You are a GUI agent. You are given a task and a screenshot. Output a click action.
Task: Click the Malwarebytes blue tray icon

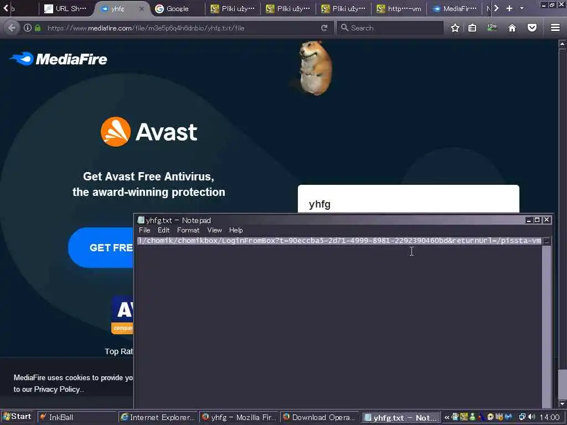click(x=508, y=417)
